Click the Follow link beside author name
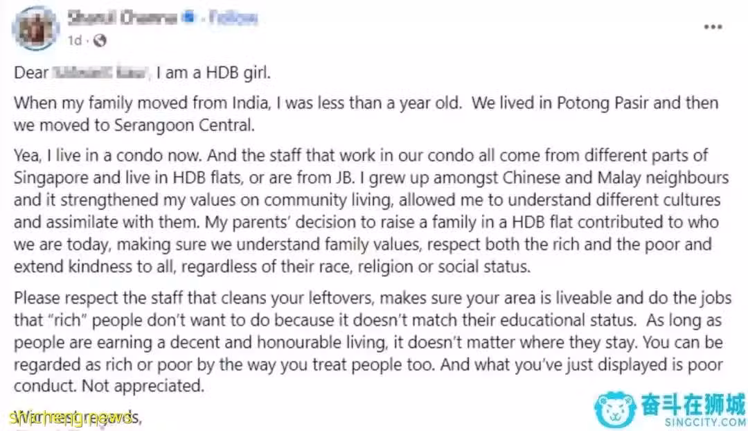Screen dimensions: 748x431 233,18
